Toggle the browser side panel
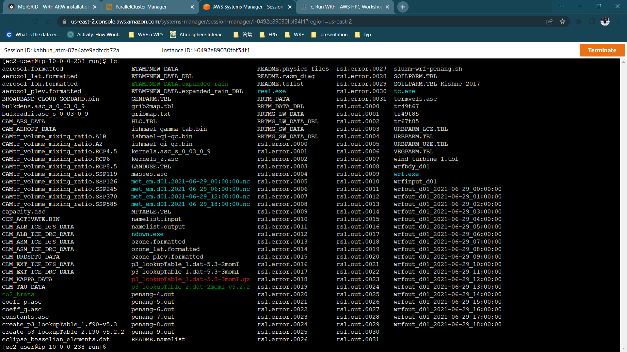Viewport: 627px width, 352px height. (x=592, y=22)
